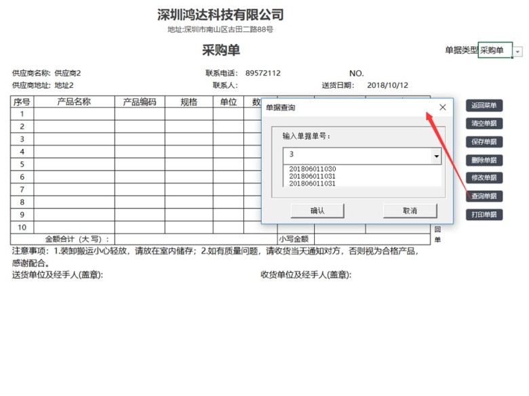529x396 pixels.
Task: Expand the 输入单据单号 combo box arrow
Action: point(436,156)
